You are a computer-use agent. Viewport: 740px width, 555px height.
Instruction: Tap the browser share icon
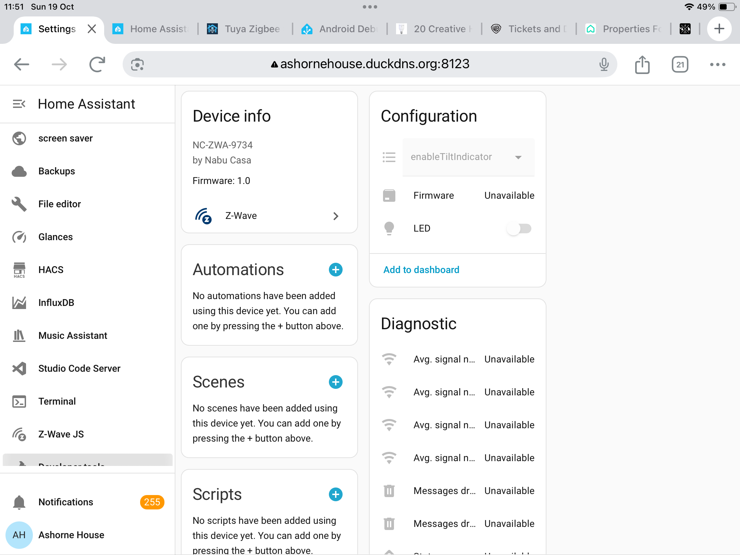point(642,64)
